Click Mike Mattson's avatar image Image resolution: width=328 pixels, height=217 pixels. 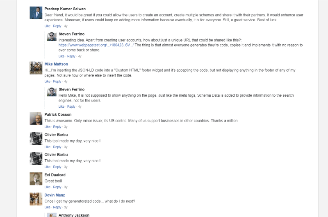coord(36,68)
